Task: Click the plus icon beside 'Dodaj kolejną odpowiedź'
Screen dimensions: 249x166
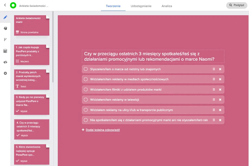Action: click(x=83, y=130)
